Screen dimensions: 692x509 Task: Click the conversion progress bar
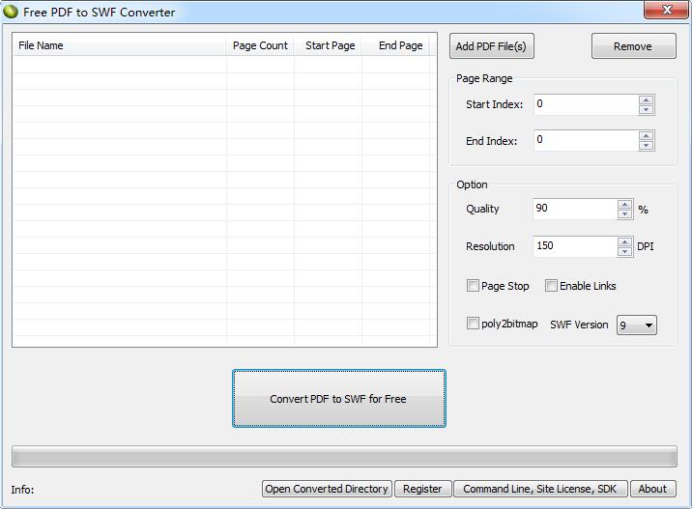pyautogui.click(x=344, y=456)
